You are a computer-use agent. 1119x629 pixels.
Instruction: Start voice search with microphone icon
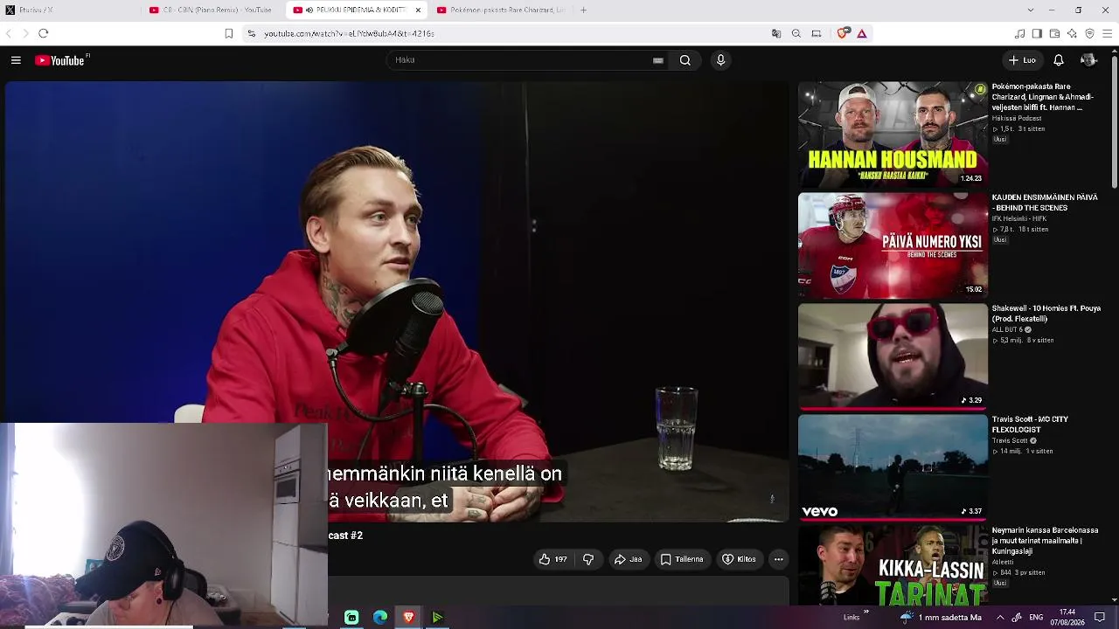[x=720, y=60]
